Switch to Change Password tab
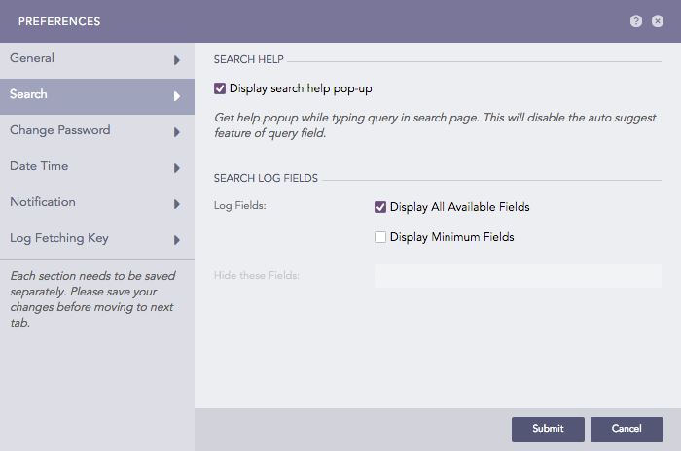 [97, 132]
